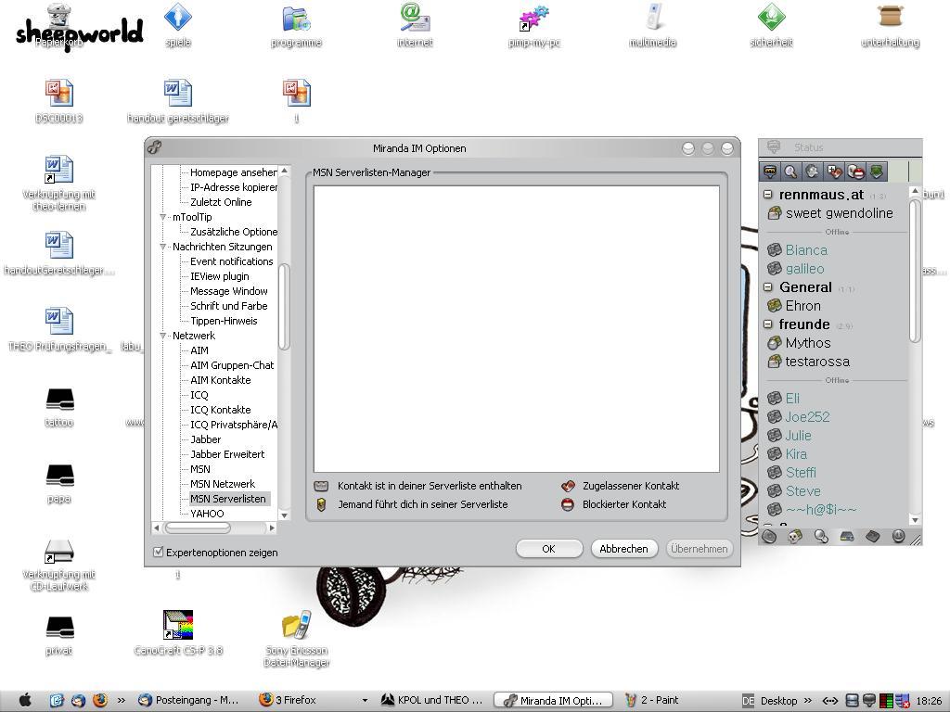The image size is (950, 712).
Task: Select the DSC00013 desktop file icon
Action: [x=58, y=101]
